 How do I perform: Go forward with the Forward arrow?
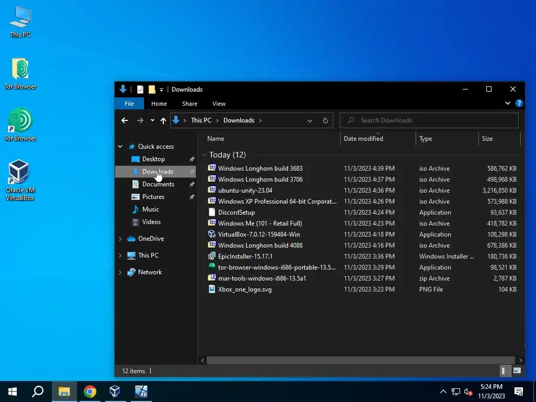[x=140, y=120]
